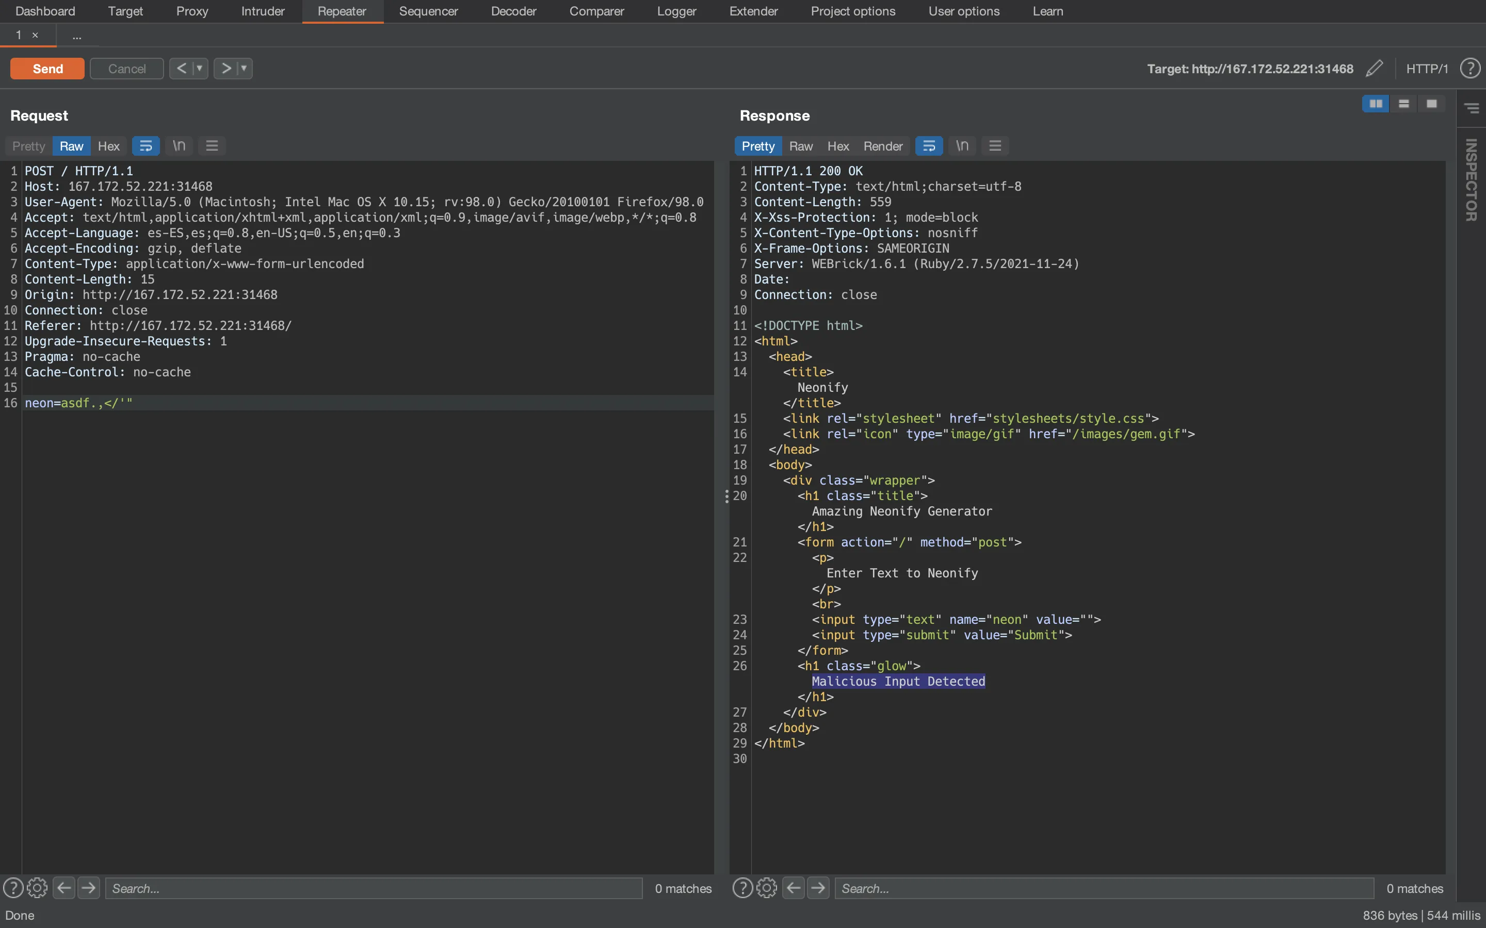
Task: Select Pretty view for the response
Action: [758, 146]
